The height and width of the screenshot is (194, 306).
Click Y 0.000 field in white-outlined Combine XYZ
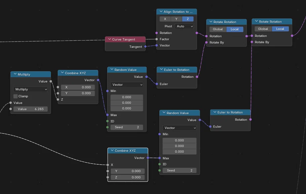click(128, 171)
